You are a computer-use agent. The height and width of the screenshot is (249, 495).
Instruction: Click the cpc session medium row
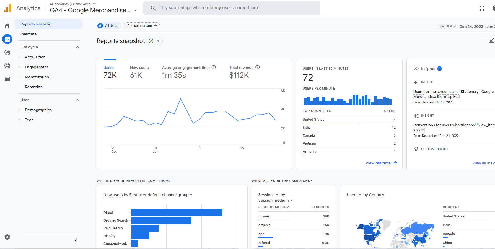294,234
